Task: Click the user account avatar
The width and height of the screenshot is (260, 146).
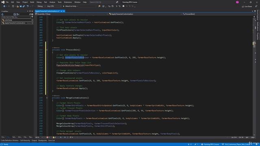Action: pyautogui.click(x=237, y=2)
